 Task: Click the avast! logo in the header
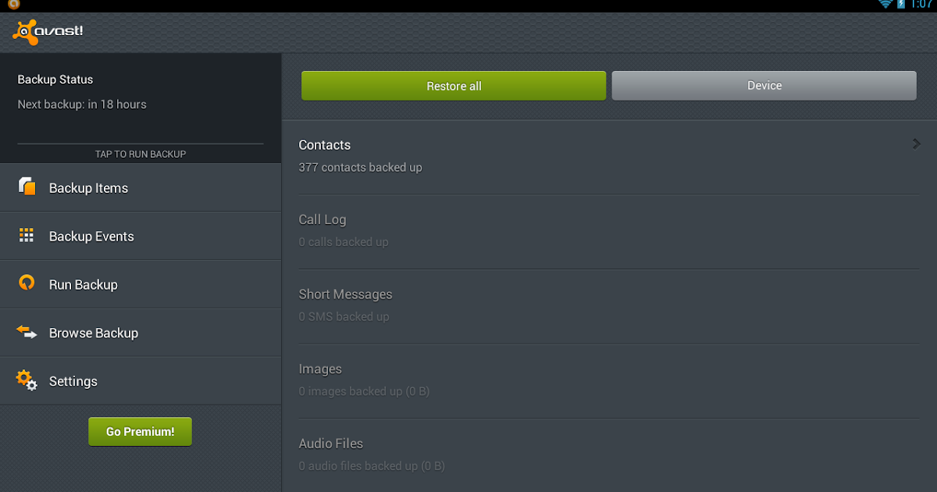pos(48,31)
